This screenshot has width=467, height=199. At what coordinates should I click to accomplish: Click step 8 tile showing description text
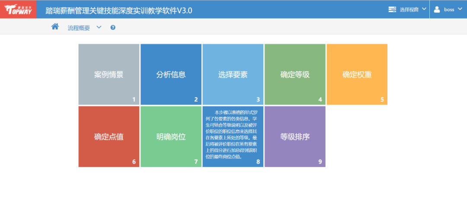click(233, 137)
